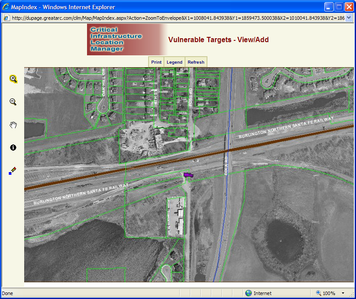Click Internet Explorer icon in title bar
The image size is (356, 299).
tap(6, 7)
